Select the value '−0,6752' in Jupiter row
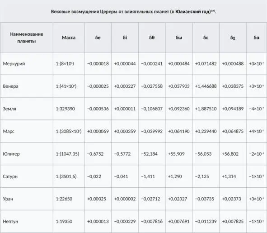This screenshot has height=233, width=267. tap(95, 154)
